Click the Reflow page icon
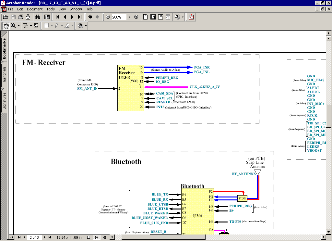The height and width of the screenshot is (241, 332). [x=168, y=17]
